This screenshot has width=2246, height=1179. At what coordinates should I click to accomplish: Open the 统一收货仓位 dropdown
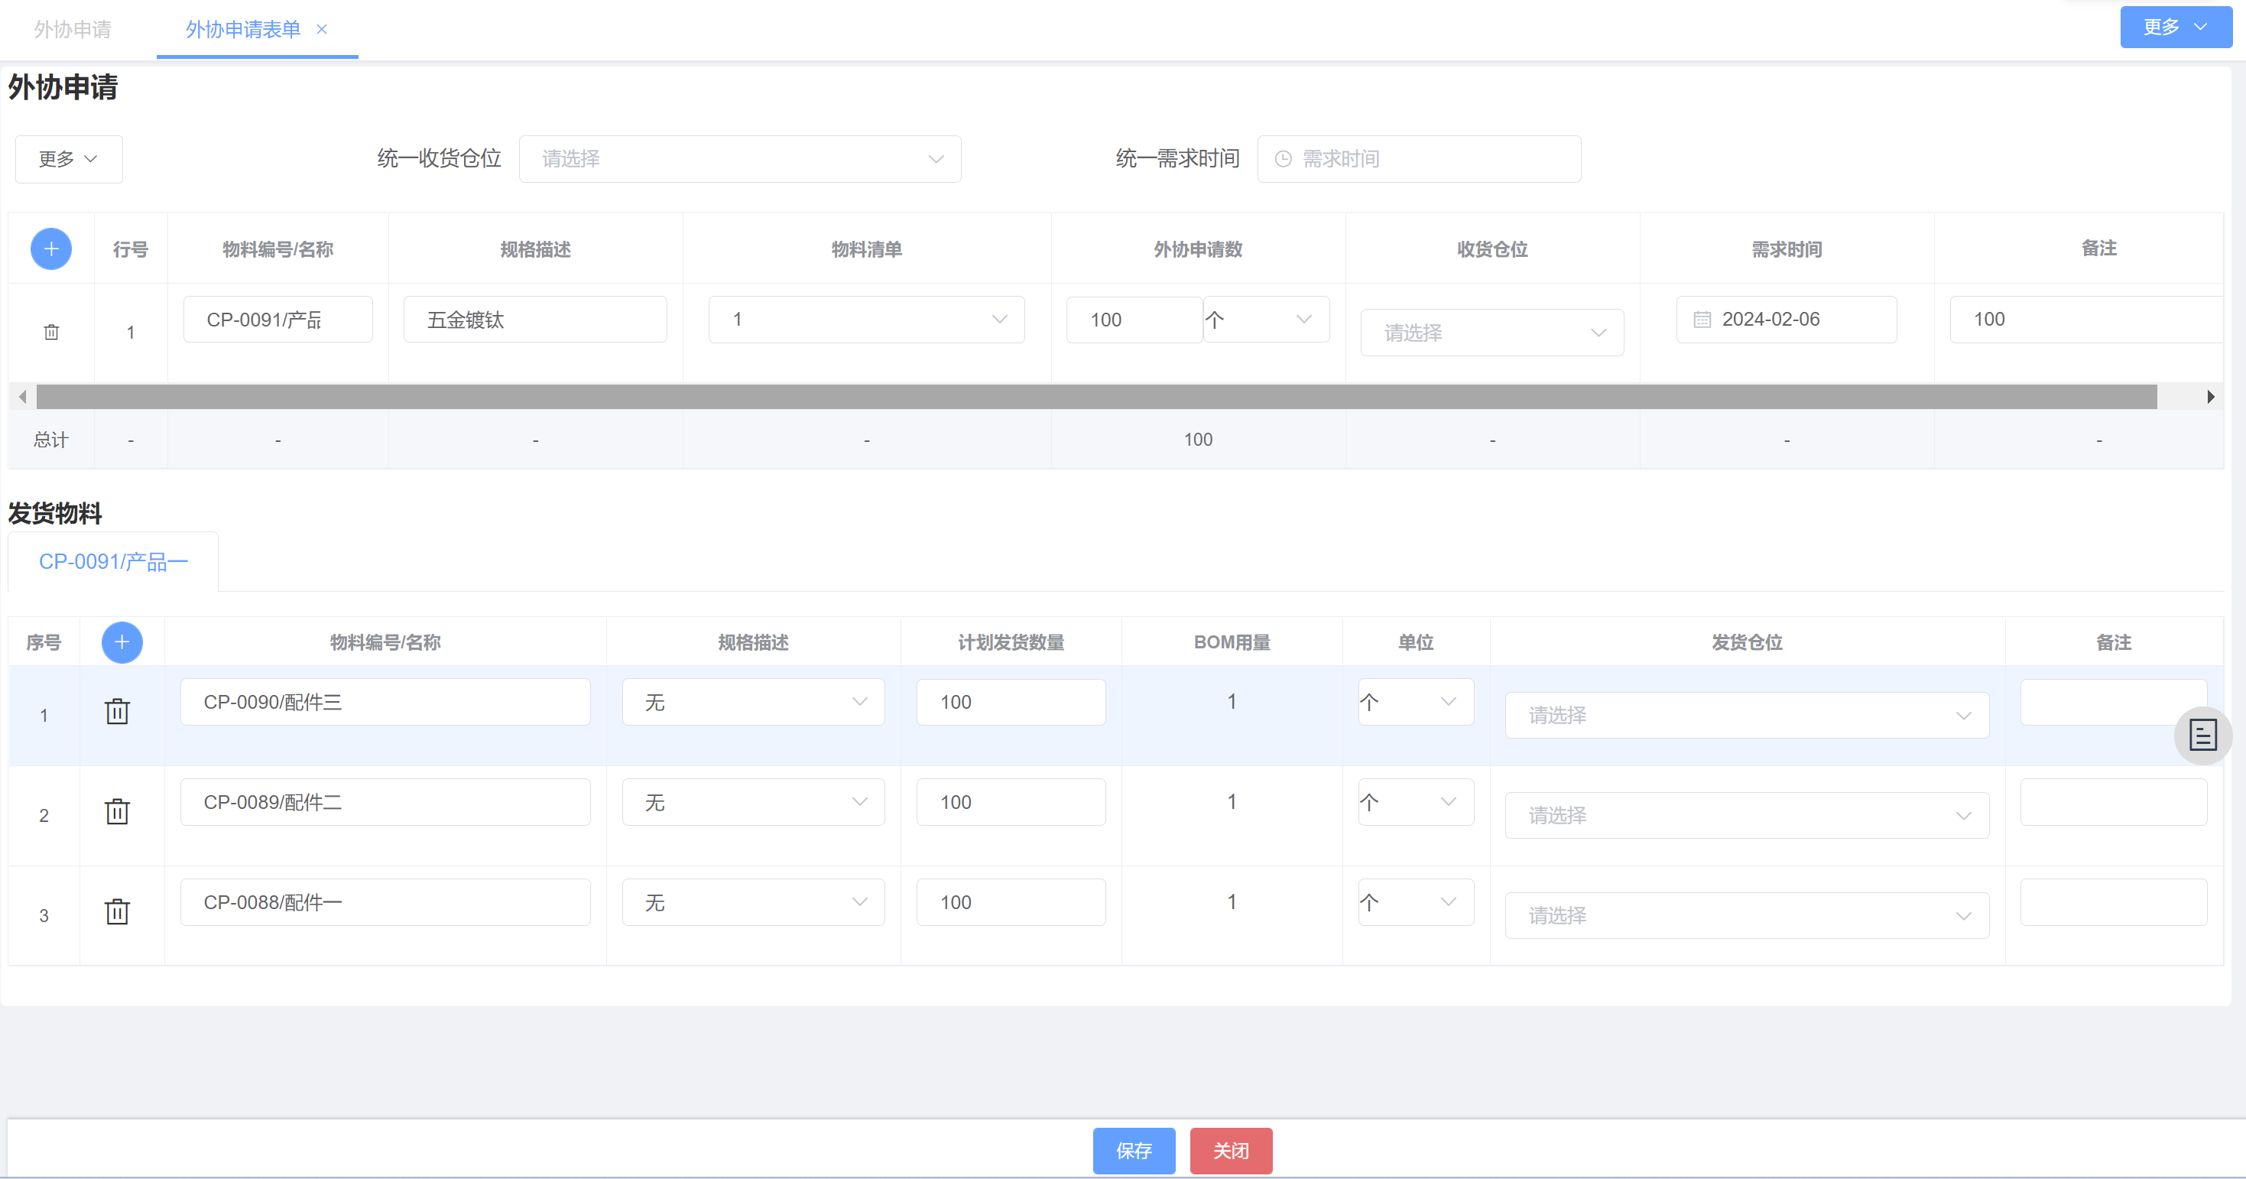point(739,159)
